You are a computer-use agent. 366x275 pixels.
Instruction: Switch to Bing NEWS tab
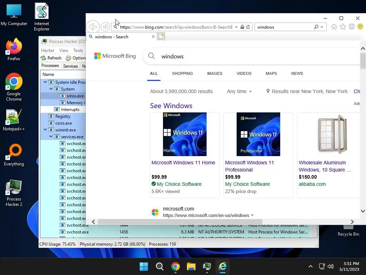click(297, 73)
